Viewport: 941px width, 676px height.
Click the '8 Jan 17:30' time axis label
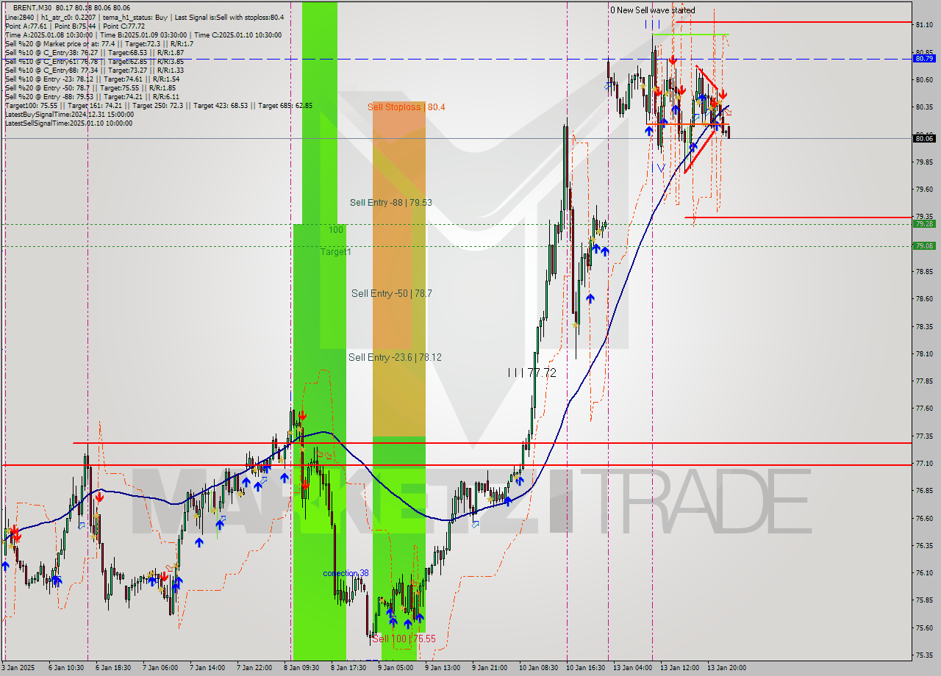point(348,668)
